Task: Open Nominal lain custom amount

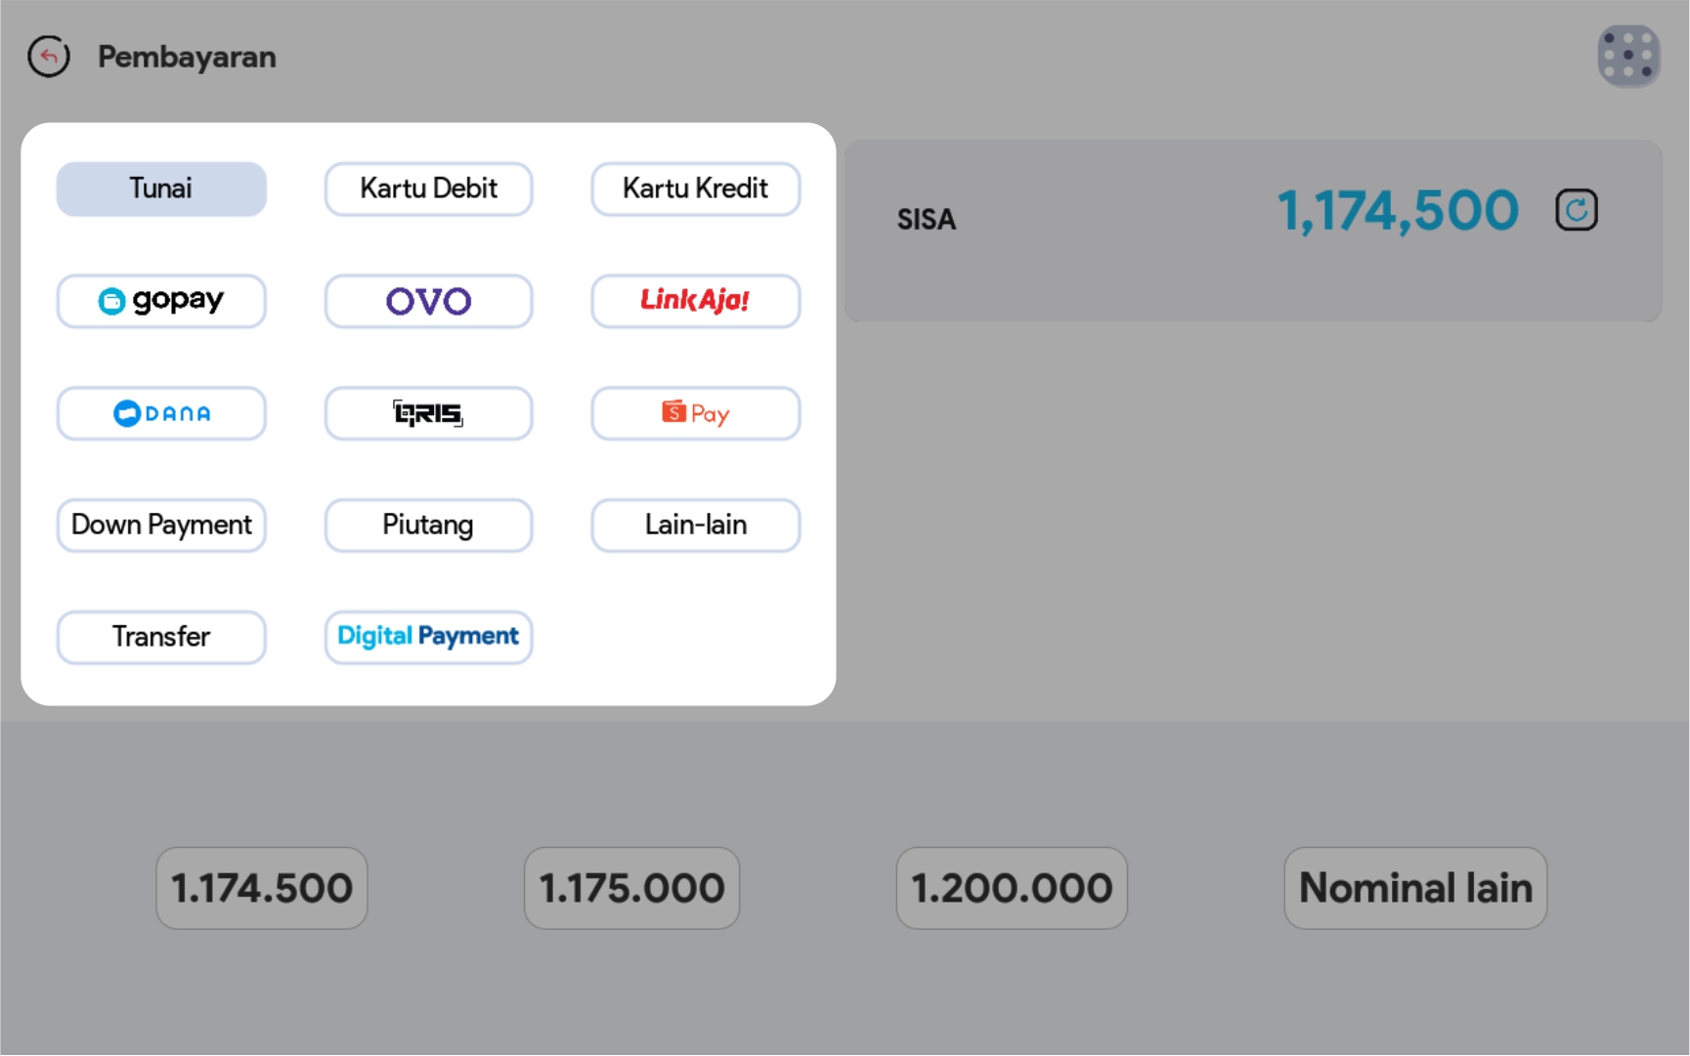Action: (1415, 888)
